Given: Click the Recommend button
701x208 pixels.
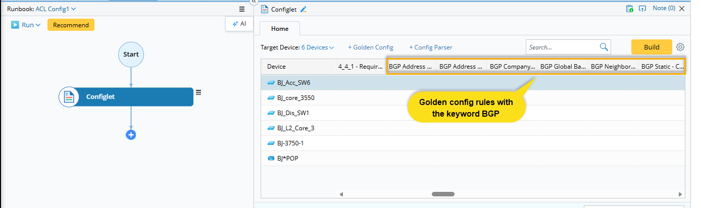Looking at the screenshot, I should point(71,25).
